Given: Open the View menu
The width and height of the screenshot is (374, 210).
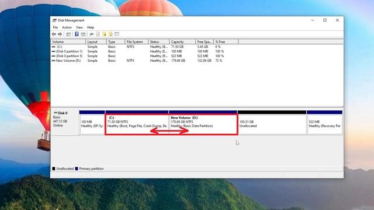Looking at the screenshot, I should click(79, 27).
